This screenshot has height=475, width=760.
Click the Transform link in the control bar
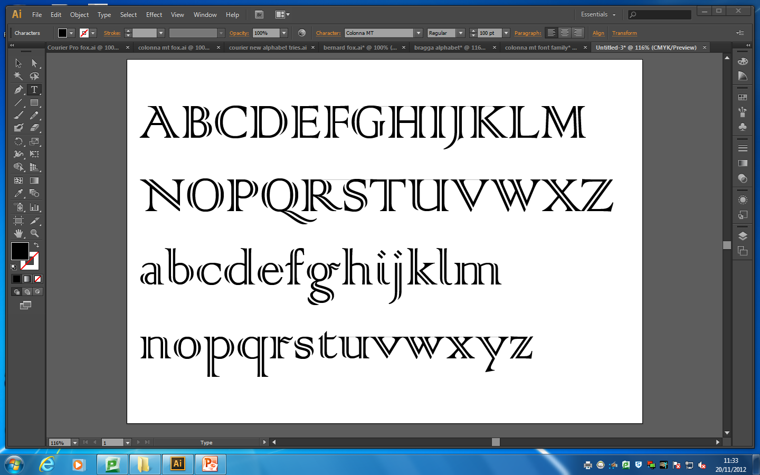click(x=624, y=33)
